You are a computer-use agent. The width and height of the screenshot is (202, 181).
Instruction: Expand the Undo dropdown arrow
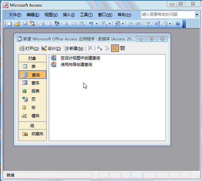click(97, 24)
